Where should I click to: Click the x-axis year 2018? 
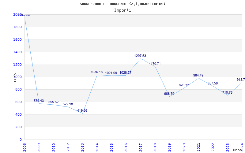(155, 147)
